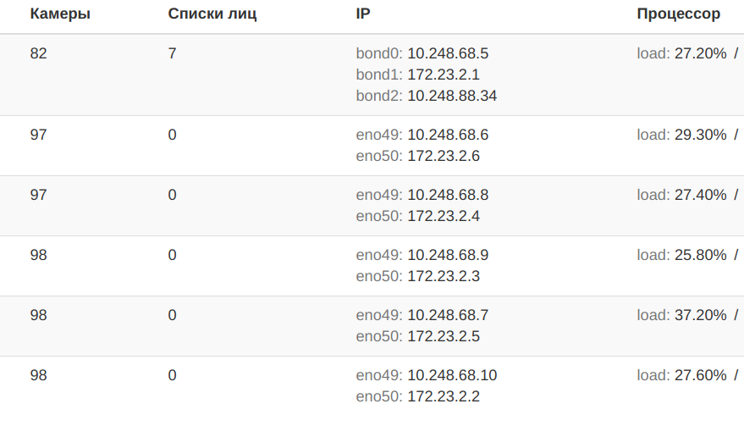Select the bond0 address 10.248.68.5
The height and width of the screenshot is (426, 744).
click(448, 53)
